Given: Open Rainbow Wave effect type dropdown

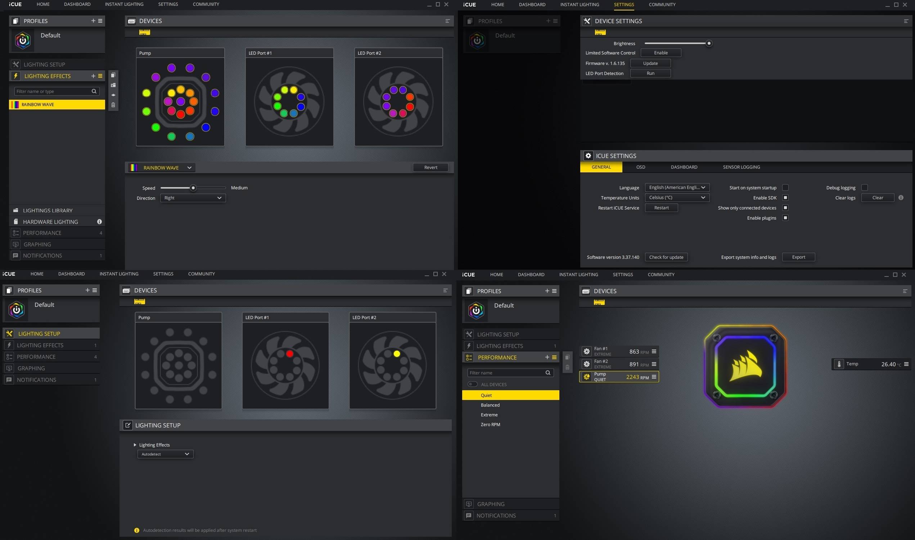Looking at the screenshot, I should click(x=161, y=167).
